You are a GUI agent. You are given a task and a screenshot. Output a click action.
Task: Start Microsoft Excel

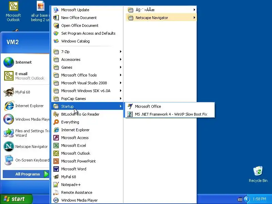pos(87,146)
